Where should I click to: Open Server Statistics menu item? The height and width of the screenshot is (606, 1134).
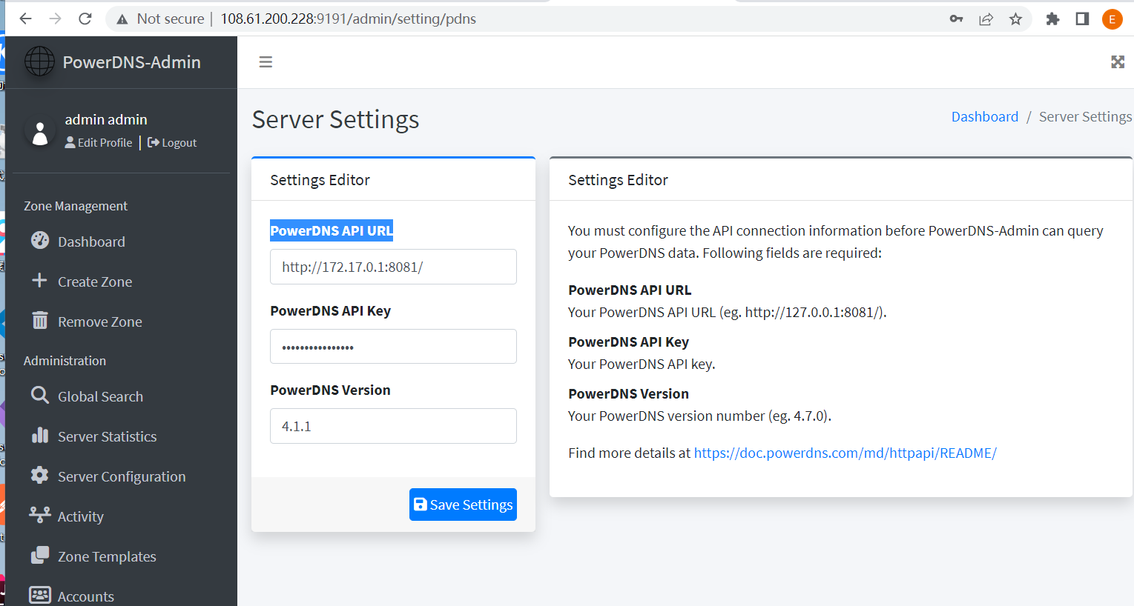coord(107,436)
